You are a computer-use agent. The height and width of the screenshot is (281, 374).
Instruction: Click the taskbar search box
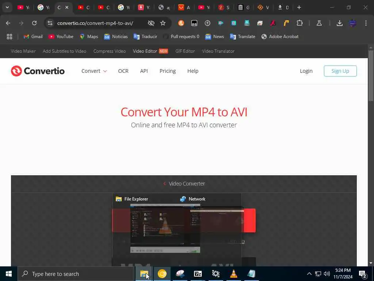[x=76, y=274]
